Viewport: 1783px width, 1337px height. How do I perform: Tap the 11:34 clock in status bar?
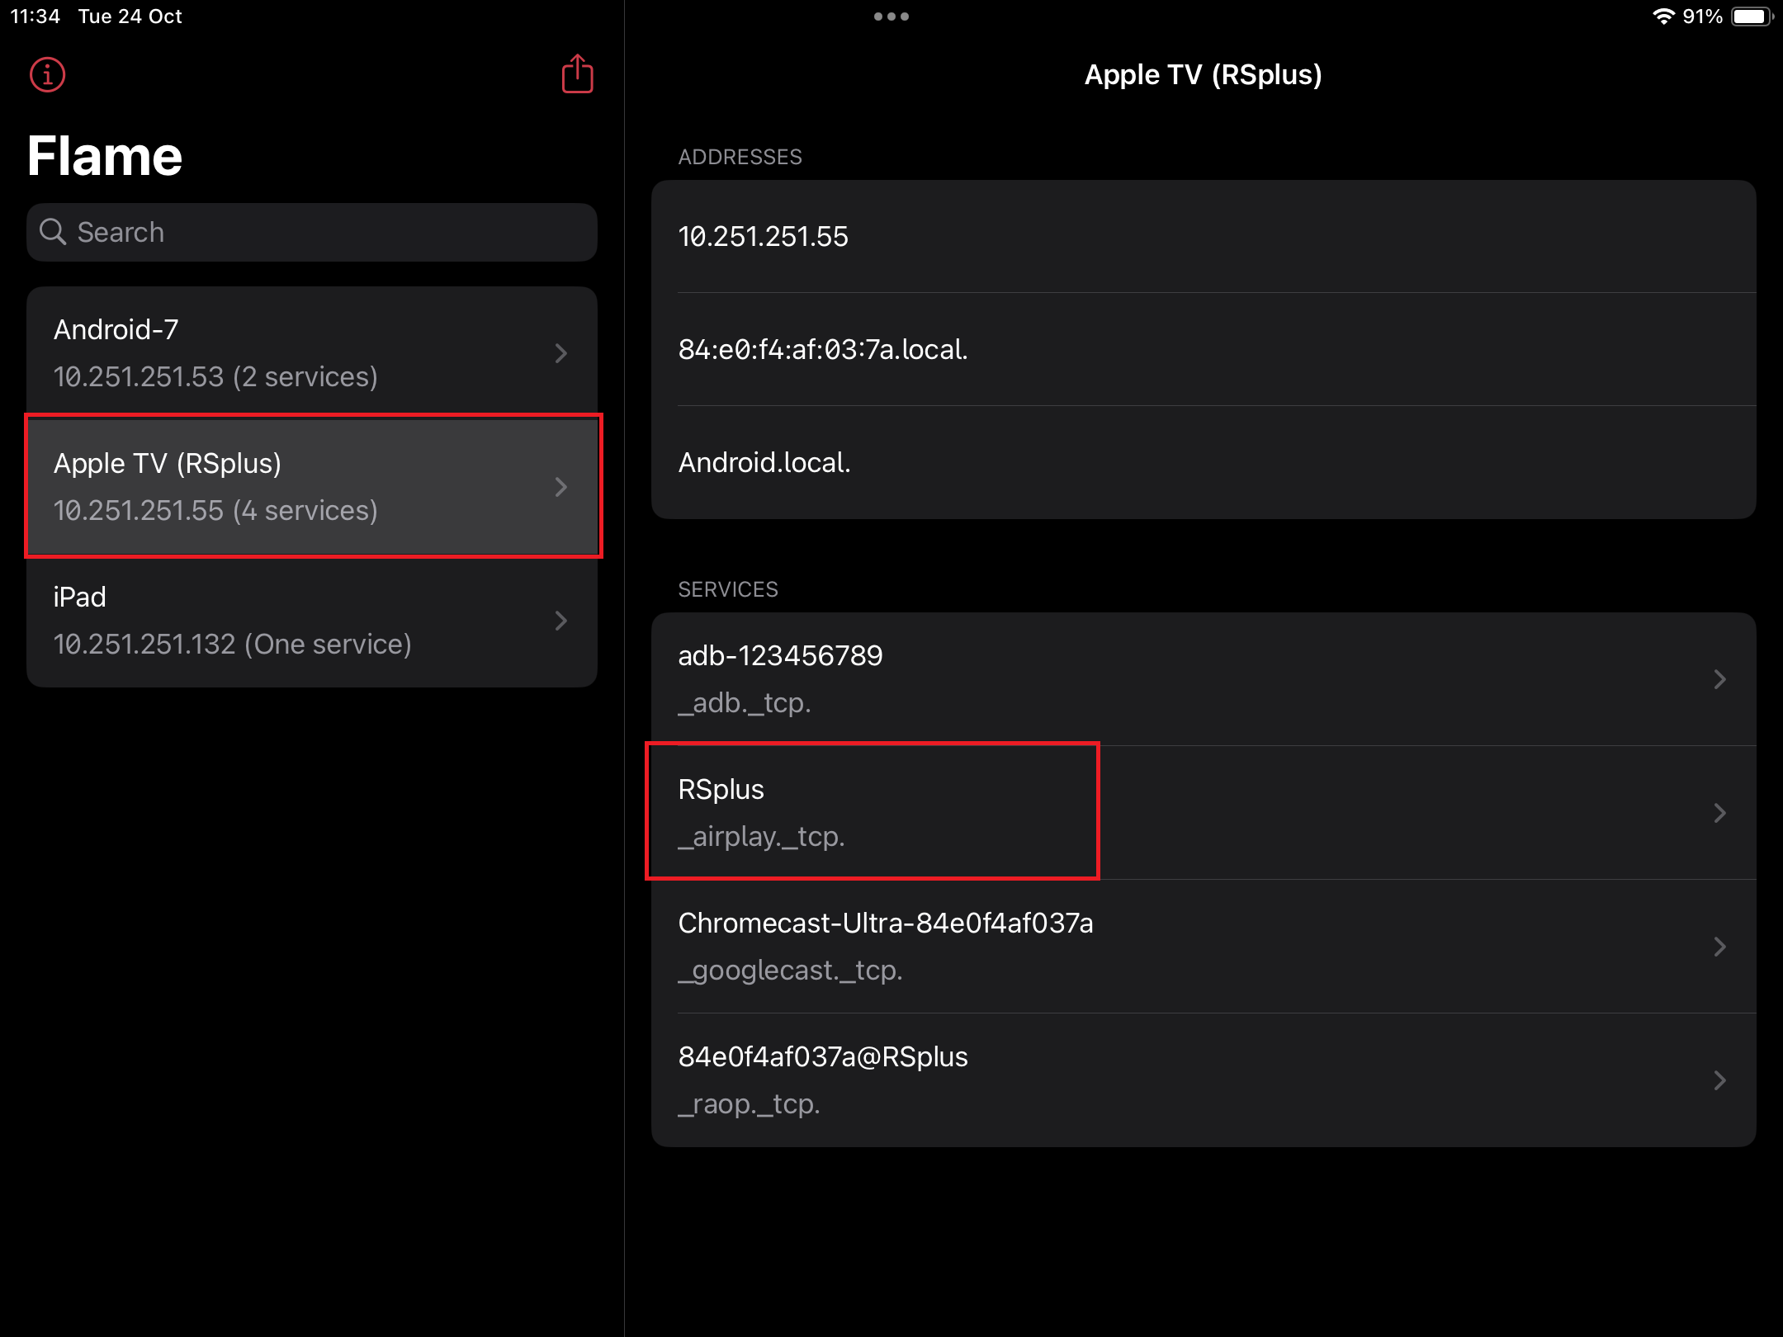click(35, 17)
